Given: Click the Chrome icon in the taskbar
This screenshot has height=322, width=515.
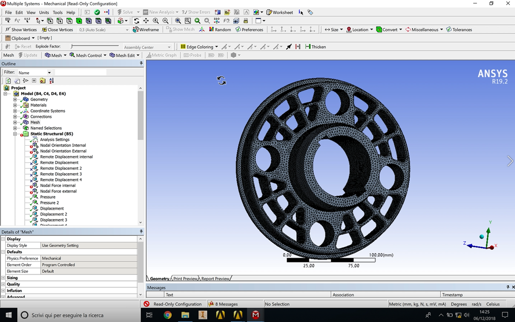Looking at the screenshot, I should click(167, 315).
